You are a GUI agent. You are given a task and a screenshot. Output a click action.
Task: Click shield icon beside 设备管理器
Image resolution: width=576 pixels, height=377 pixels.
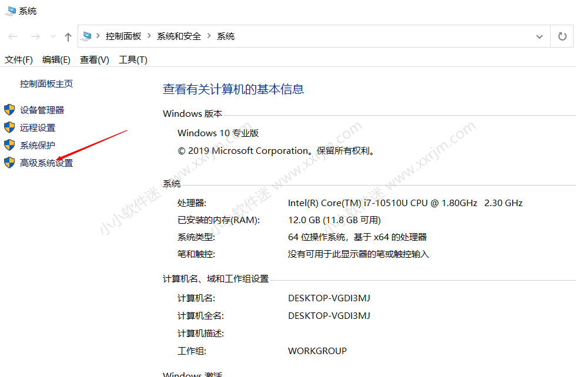tap(9, 110)
